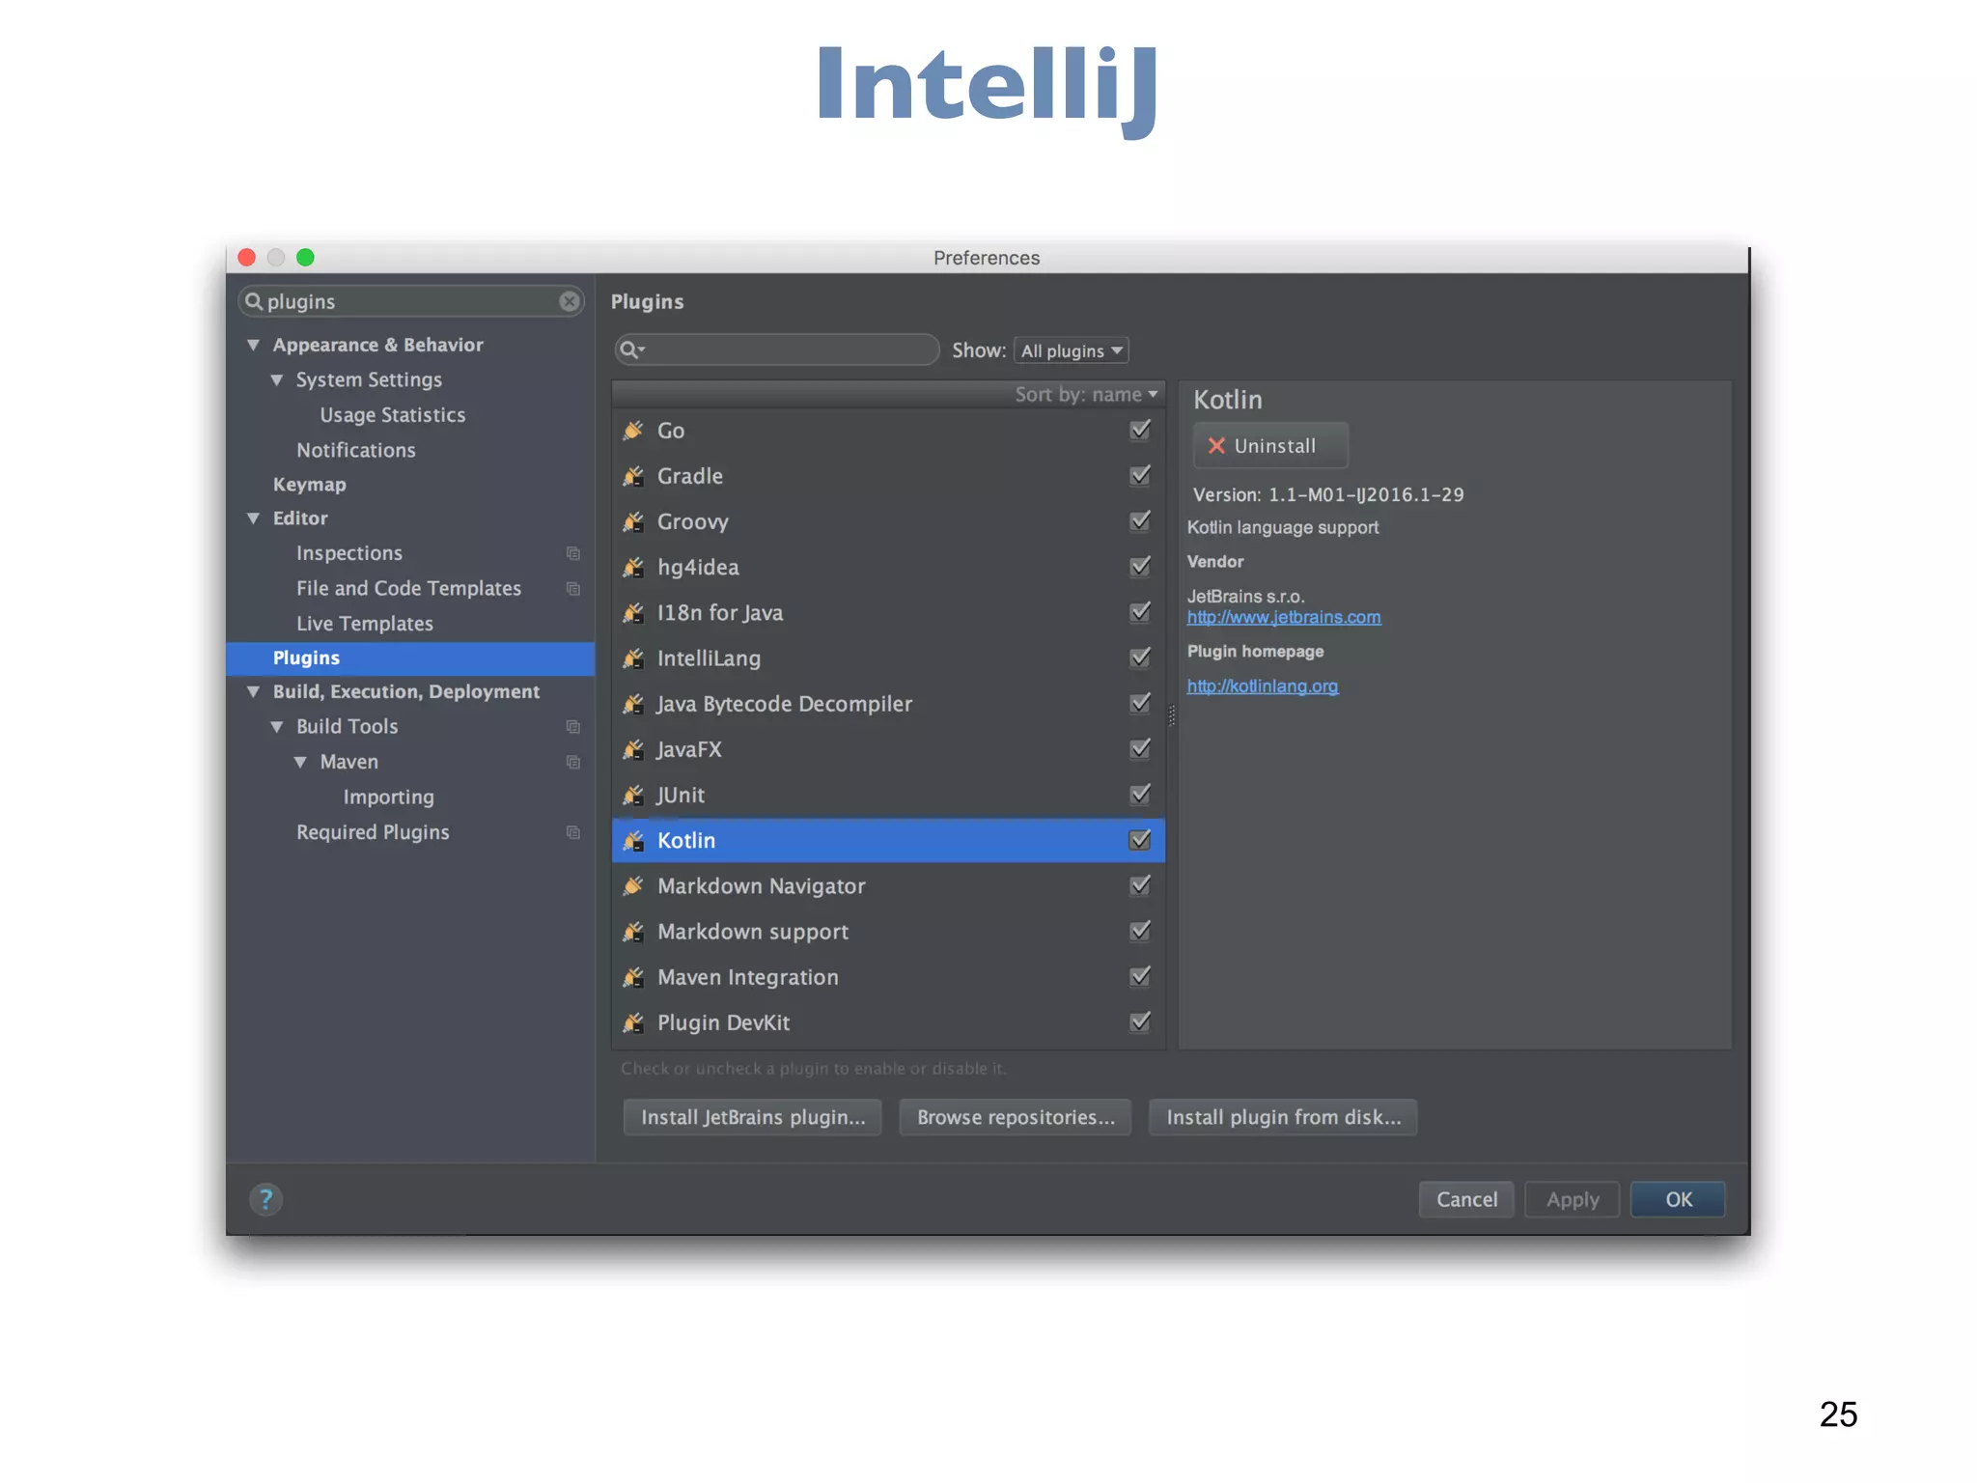
Task: Disable the Kotlin plugin checkbox
Action: pyautogui.click(x=1140, y=840)
